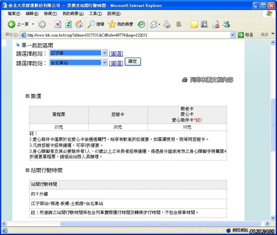Expand address bar dropdown arrow
This screenshot has height=235, width=277.
pos(233,35)
